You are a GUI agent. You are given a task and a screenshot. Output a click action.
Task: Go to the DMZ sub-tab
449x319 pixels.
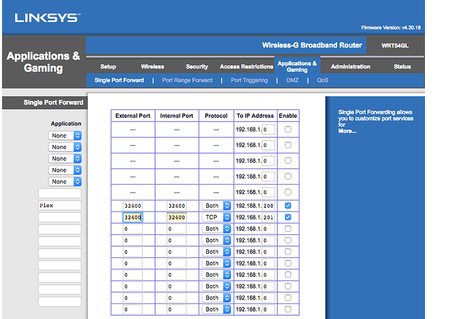[292, 80]
